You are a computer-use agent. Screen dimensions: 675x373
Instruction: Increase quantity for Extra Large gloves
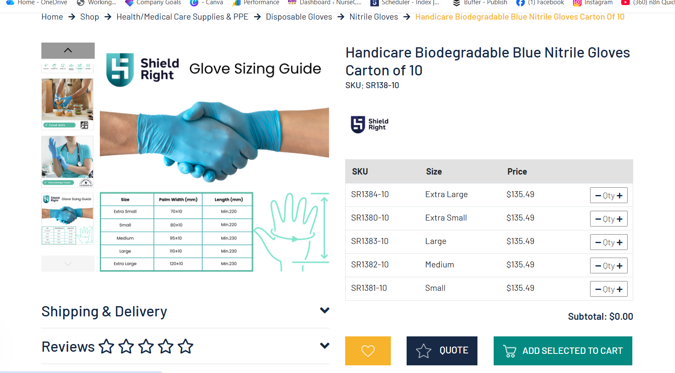click(x=620, y=195)
